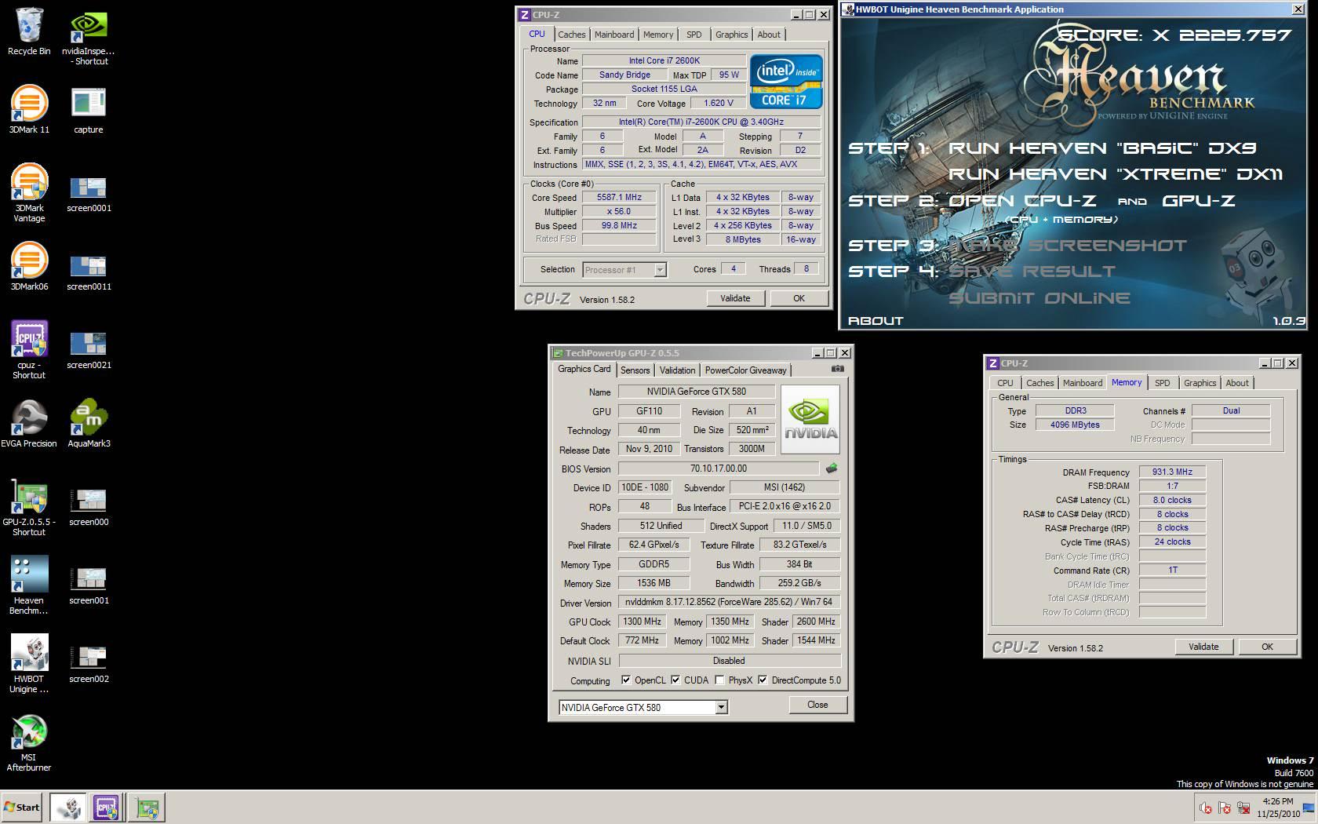Open the Processor #1 selection dropdown
Screen dimensions: 1318x824
point(624,270)
